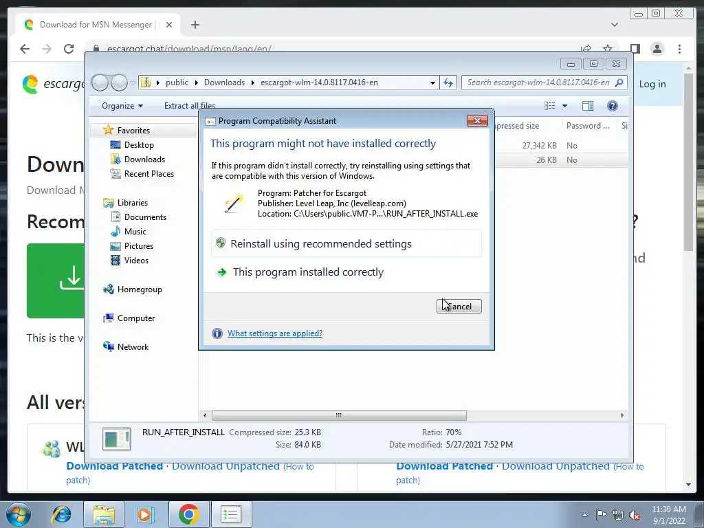
Task: Open Chrome three-dot menu
Action: click(x=679, y=49)
